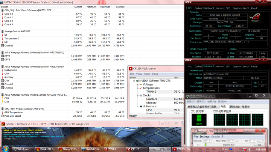
Task: Click the PCIe Link Speed clock icon
Action: pos(2,116)
